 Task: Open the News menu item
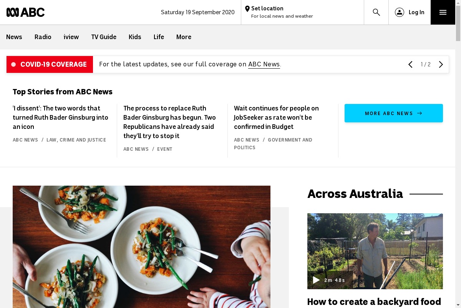(x=14, y=37)
